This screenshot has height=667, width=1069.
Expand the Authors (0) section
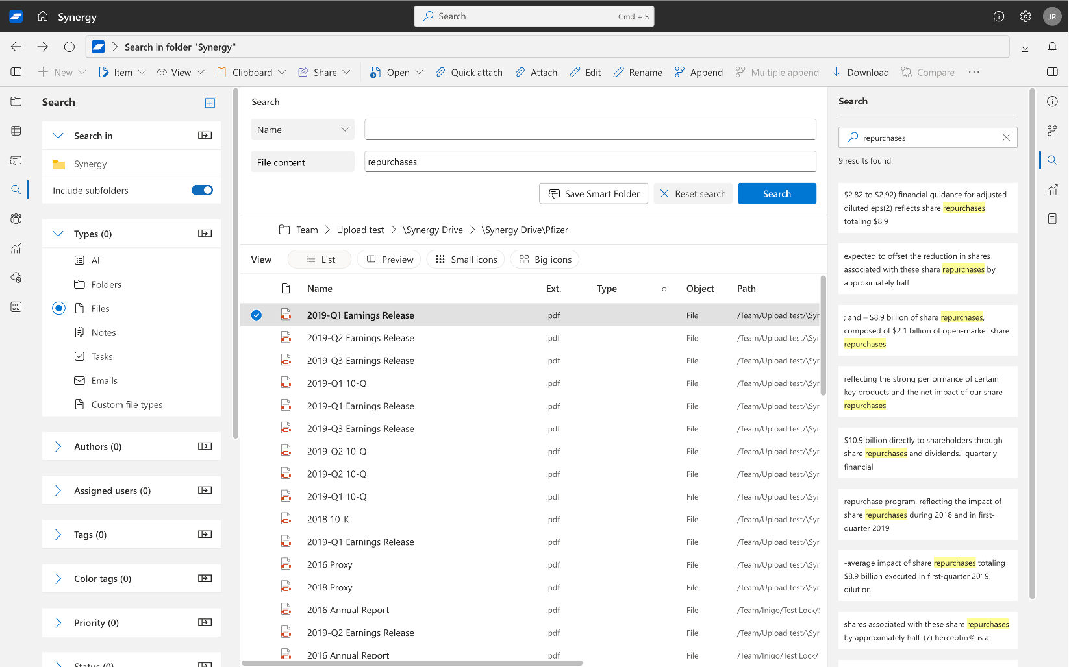[58, 446]
